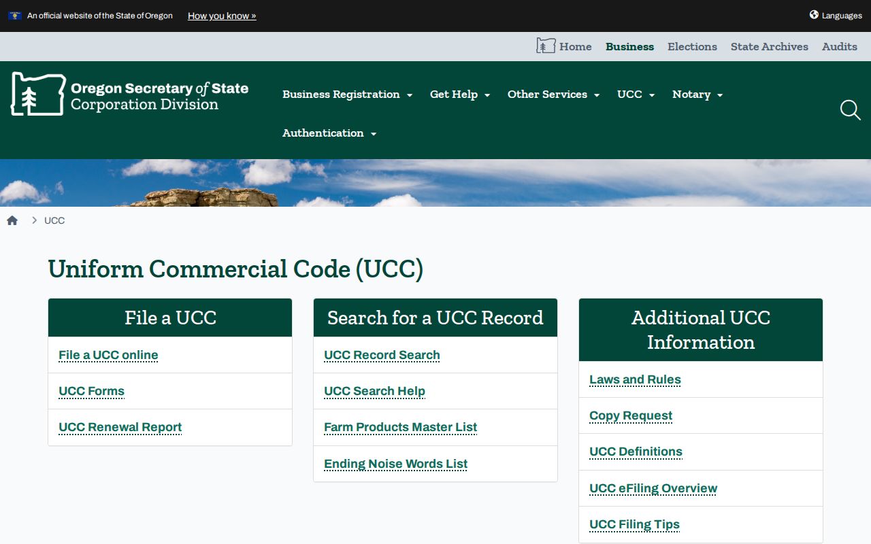Image resolution: width=871 pixels, height=544 pixels.
Task: Open the UCC Forms link
Action: tap(91, 391)
